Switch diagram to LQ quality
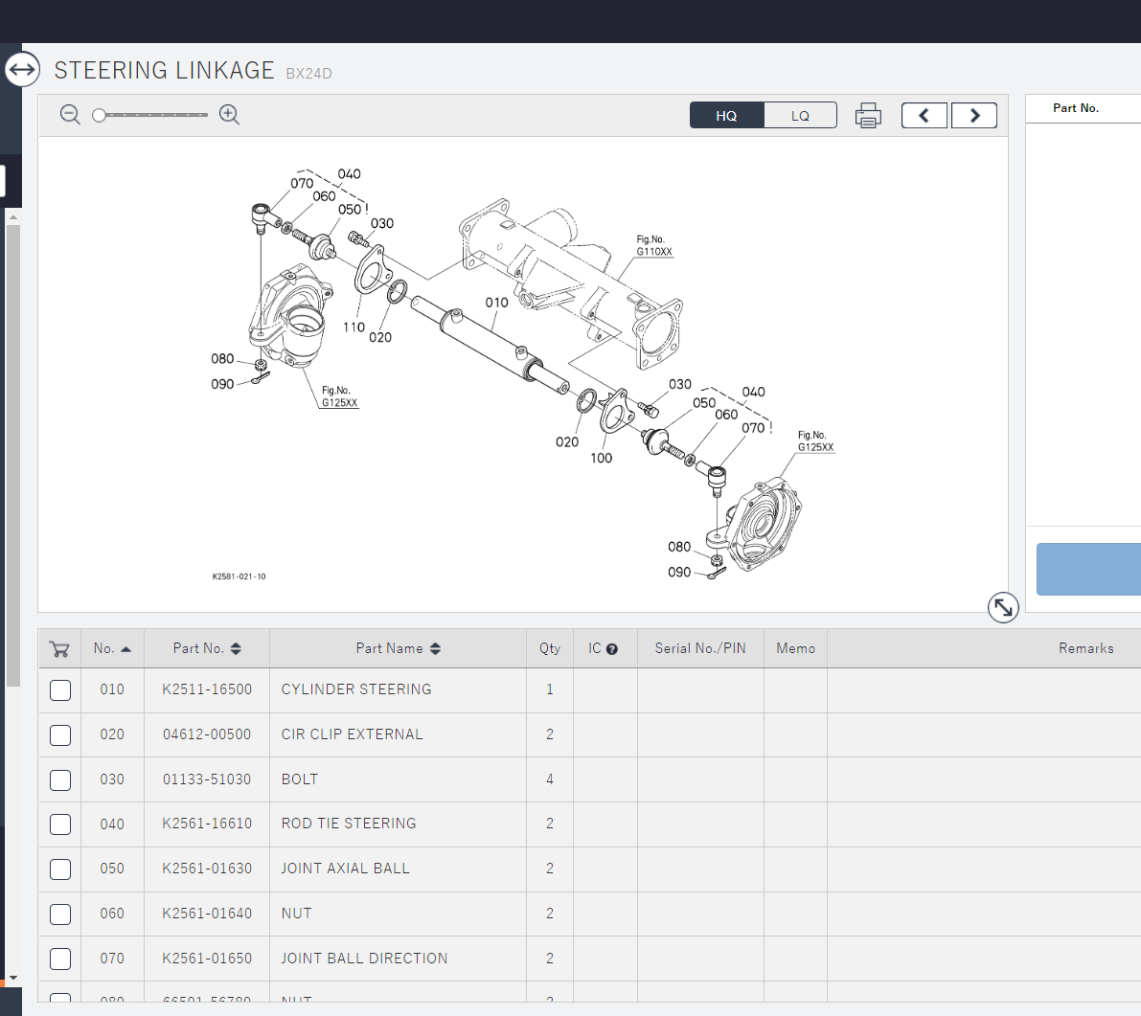Screen dimensions: 1141x1016 801,116
